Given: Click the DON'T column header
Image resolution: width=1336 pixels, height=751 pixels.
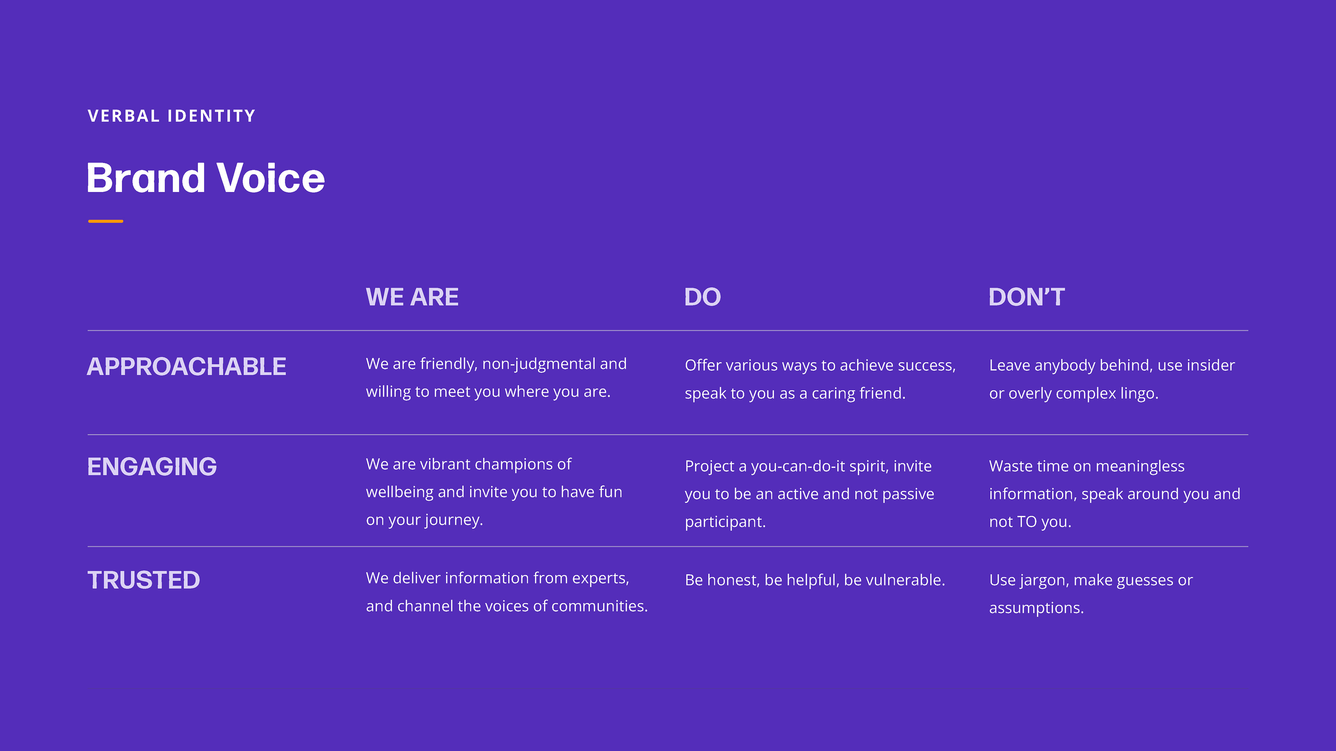Looking at the screenshot, I should pyautogui.click(x=1026, y=297).
